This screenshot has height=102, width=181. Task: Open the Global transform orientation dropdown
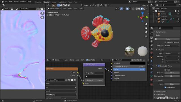[86, 5]
